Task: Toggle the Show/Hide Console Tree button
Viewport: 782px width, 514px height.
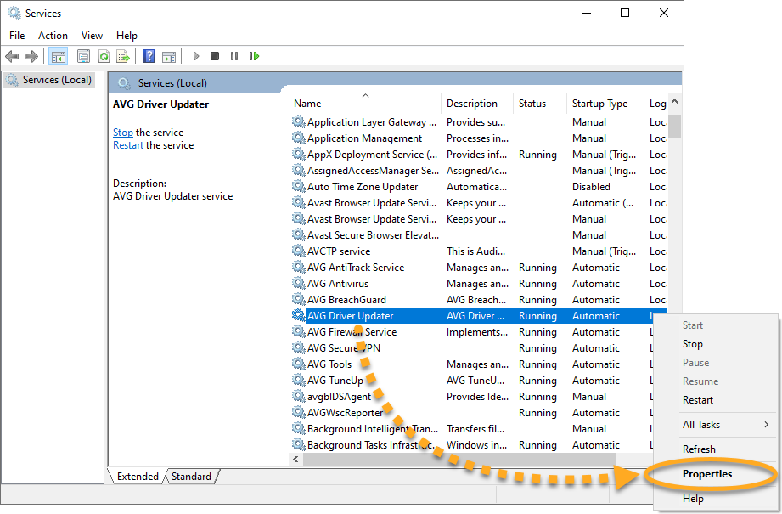Action: 59,56
